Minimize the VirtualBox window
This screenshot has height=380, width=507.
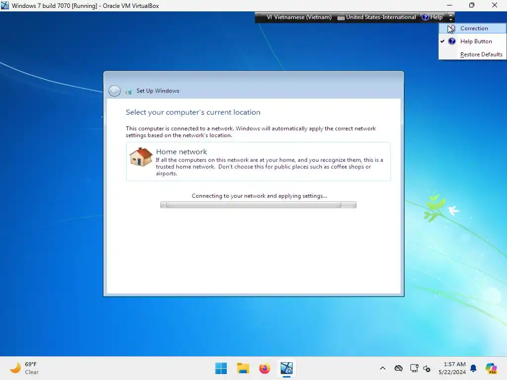[450, 5]
